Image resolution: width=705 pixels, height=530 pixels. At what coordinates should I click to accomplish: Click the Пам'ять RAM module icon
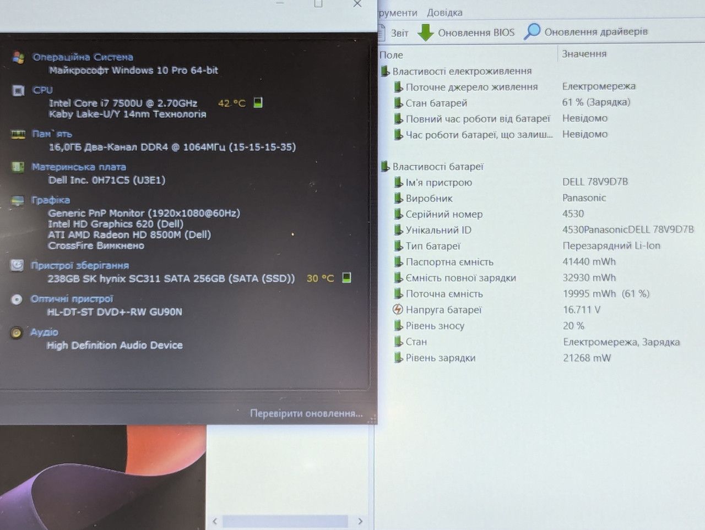click(x=18, y=134)
